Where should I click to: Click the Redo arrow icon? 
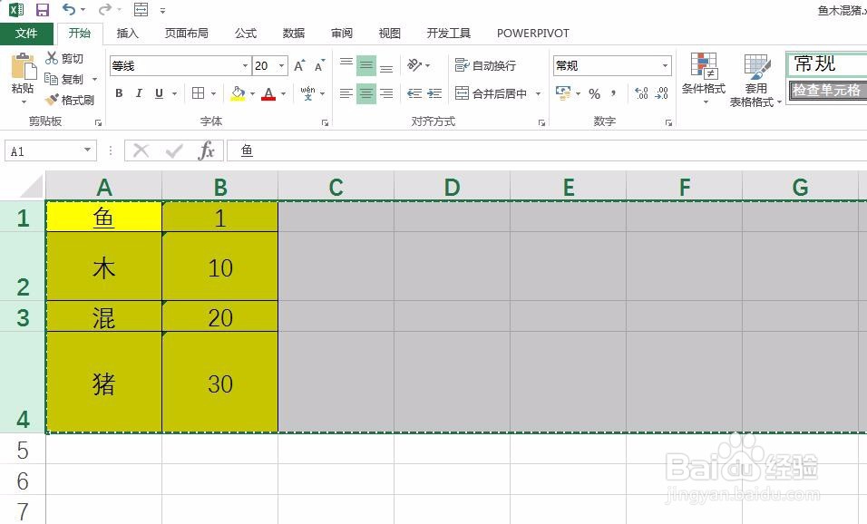click(x=104, y=9)
